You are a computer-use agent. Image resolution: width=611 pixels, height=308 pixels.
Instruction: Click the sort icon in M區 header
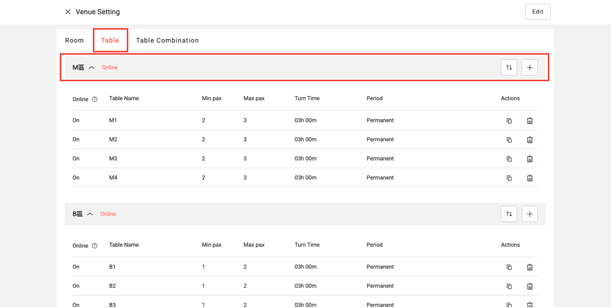(x=509, y=67)
